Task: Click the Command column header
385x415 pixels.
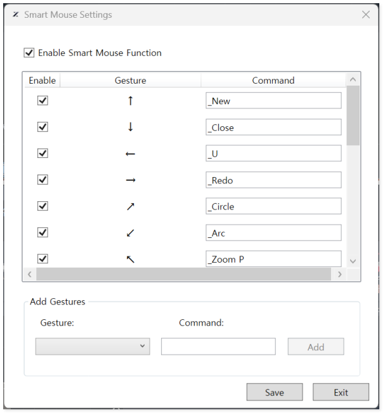Action: (x=273, y=80)
